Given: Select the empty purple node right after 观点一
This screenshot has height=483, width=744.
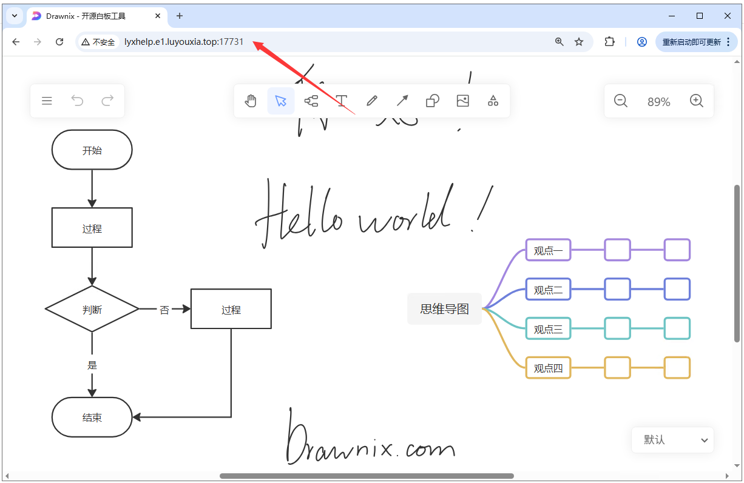Looking at the screenshot, I should (x=617, y=250).
